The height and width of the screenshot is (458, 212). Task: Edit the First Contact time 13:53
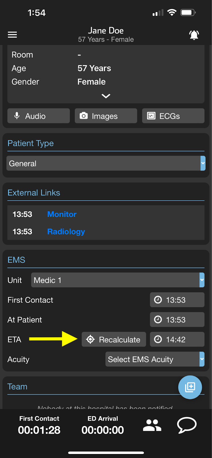[177, 300]
